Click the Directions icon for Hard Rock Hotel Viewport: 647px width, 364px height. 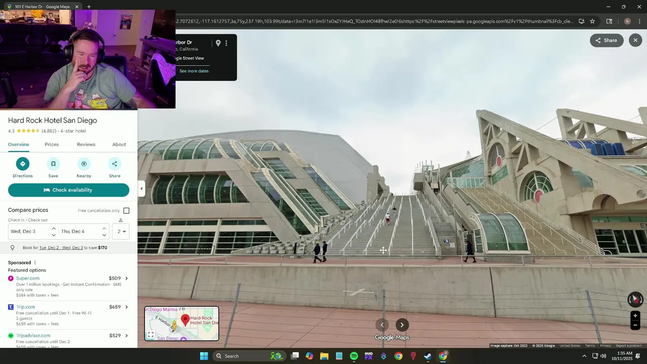pos(22,164)
